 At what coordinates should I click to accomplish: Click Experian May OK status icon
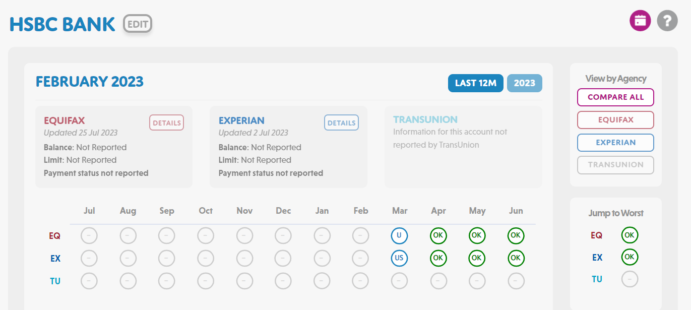coord(477,258)
